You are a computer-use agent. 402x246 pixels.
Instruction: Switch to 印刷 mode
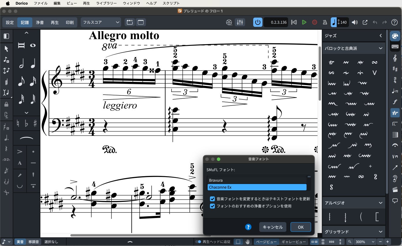pos(70,22)
